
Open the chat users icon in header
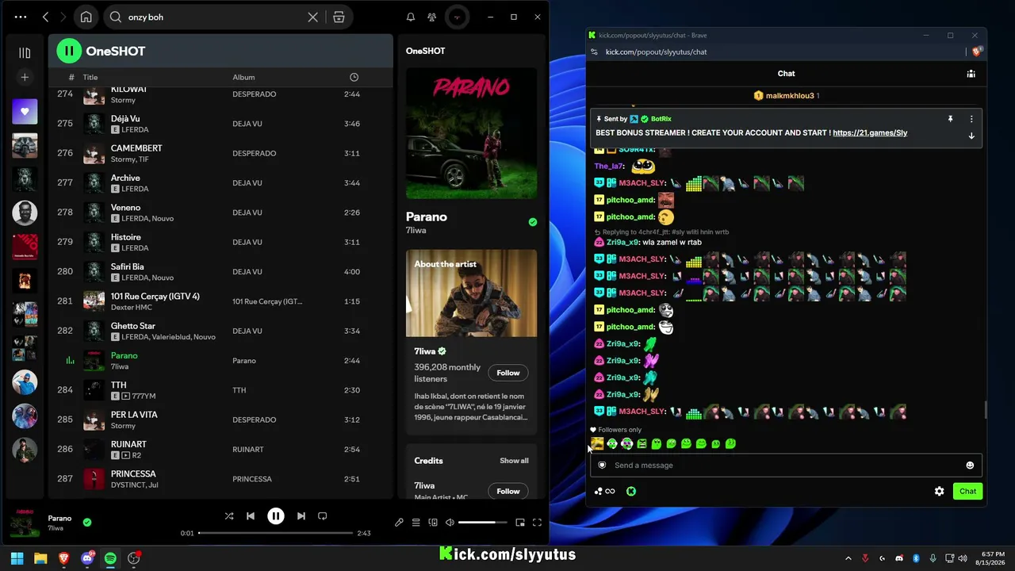click(x=971, y=74)
